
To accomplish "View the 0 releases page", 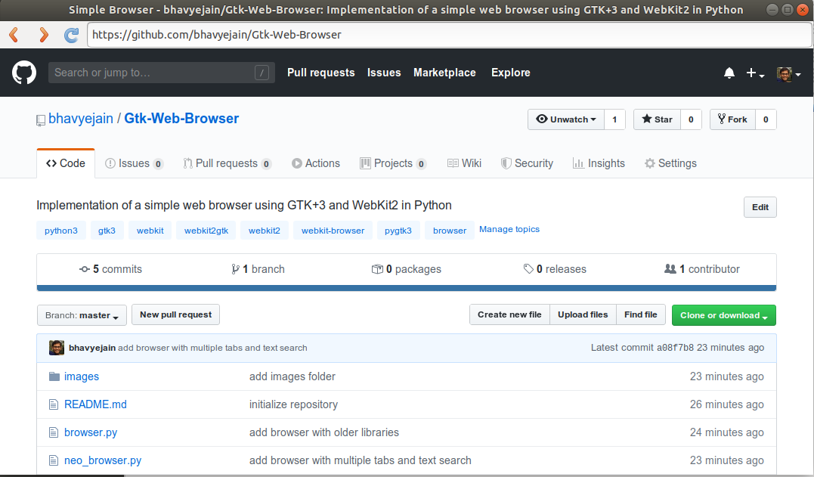I will (x=555, y=269).
